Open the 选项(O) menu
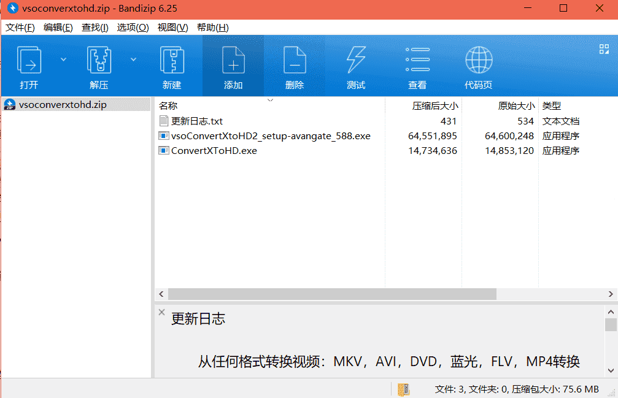 pyautogui.click(x=133, y=28)
